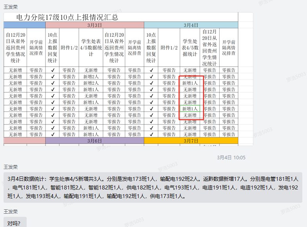
Task: Click the title 电力分院17级10点上报情况汇总 in the image
Action: [x=67, y=17]
